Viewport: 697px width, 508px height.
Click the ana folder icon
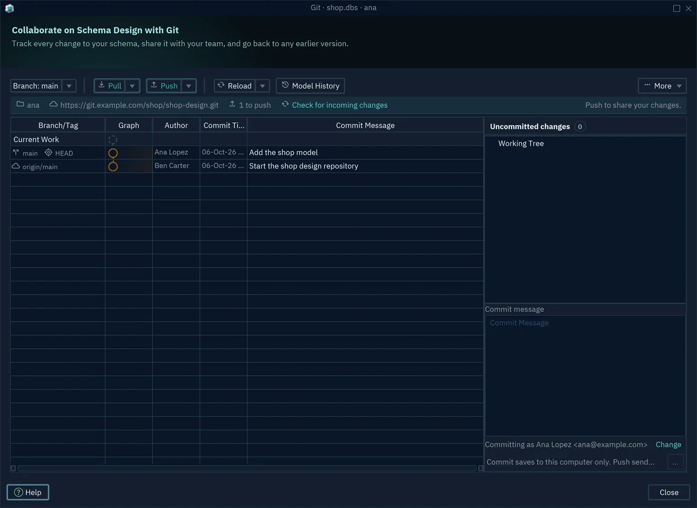(20, 104)
